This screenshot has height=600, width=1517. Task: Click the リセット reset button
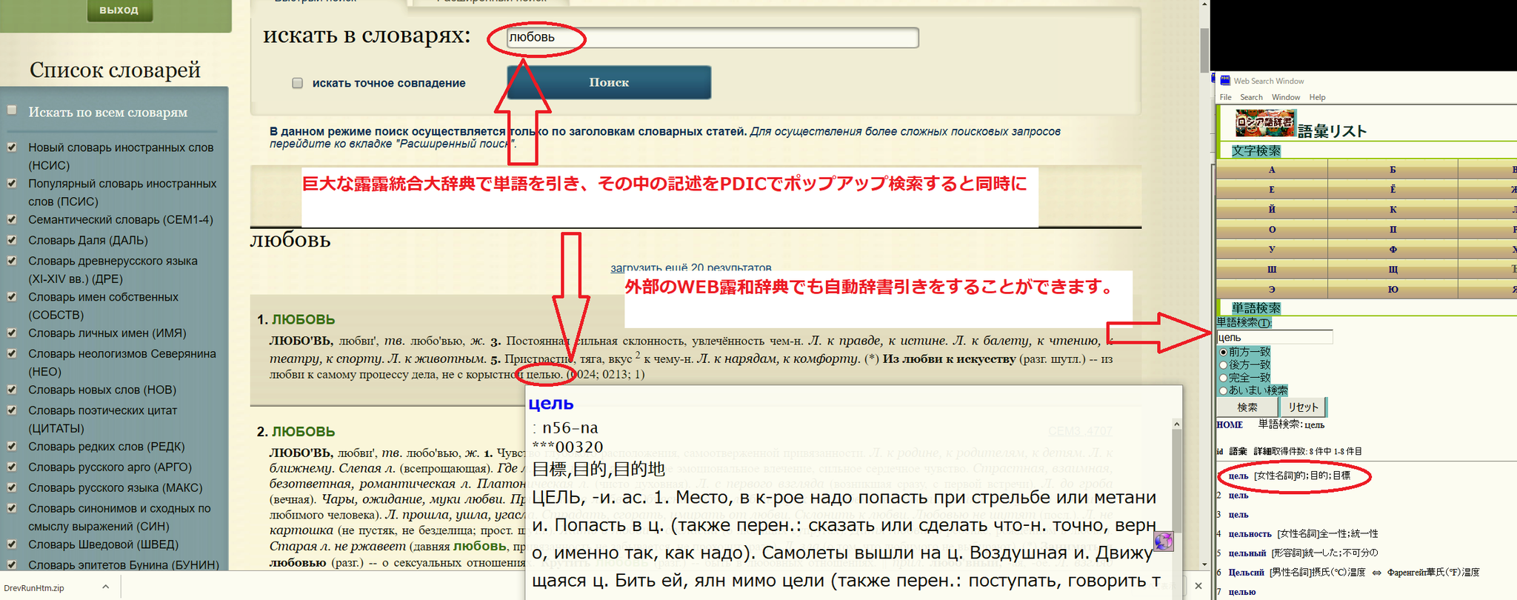tap(1303, 407)
